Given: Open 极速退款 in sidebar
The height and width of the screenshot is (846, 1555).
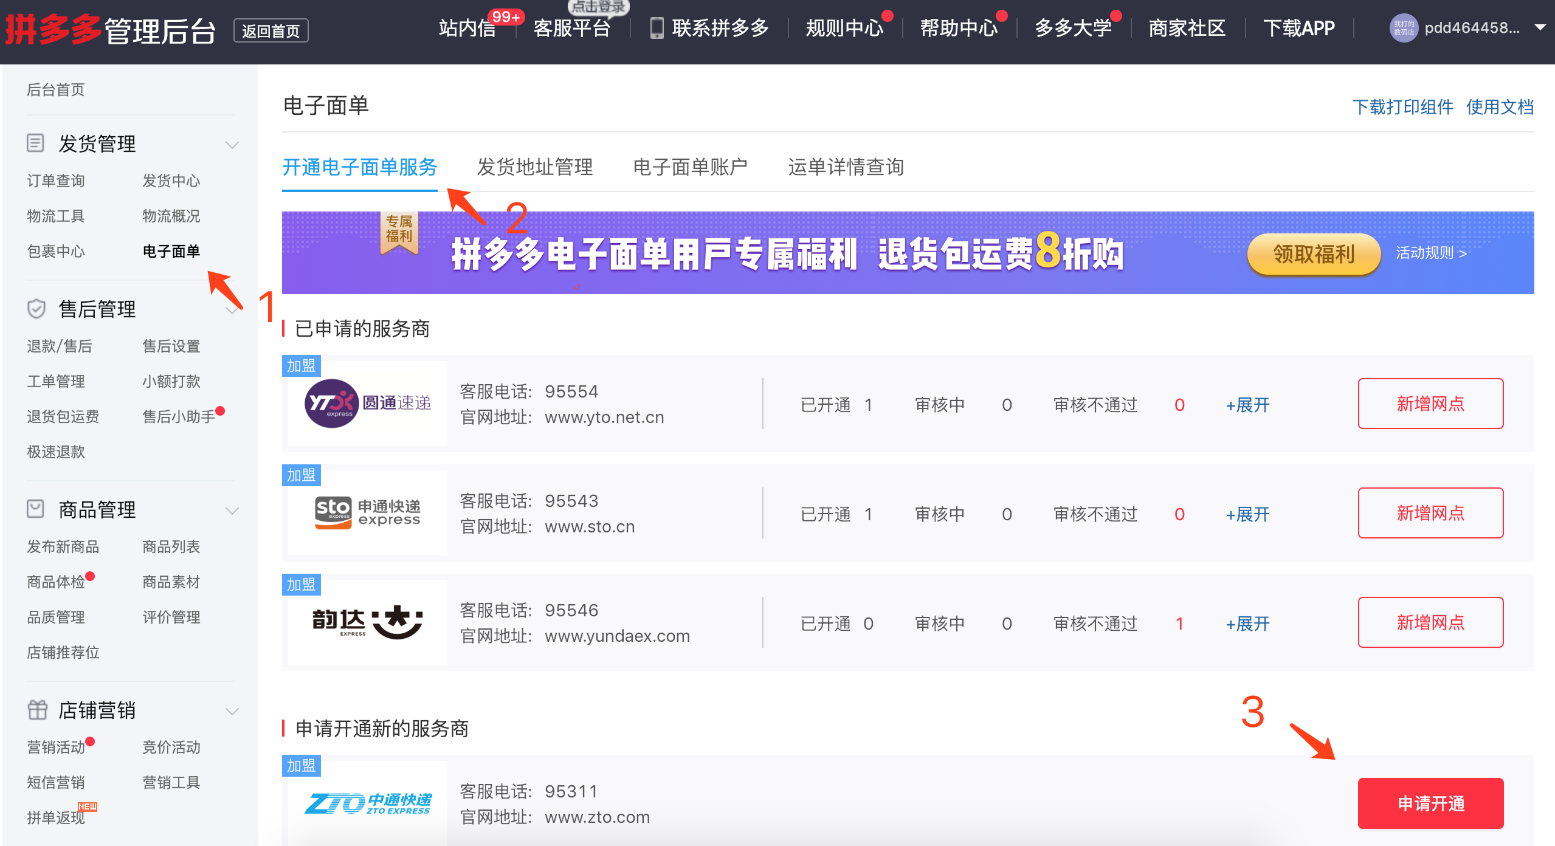Looking at the screenshot, I should [x=56, y=452].
